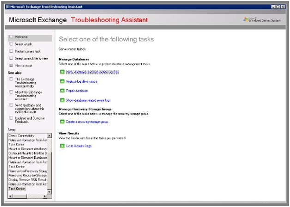This screenshot has height=207, width=290.
Task: Start the Repair database task
Action: click(x=77, y=91)
